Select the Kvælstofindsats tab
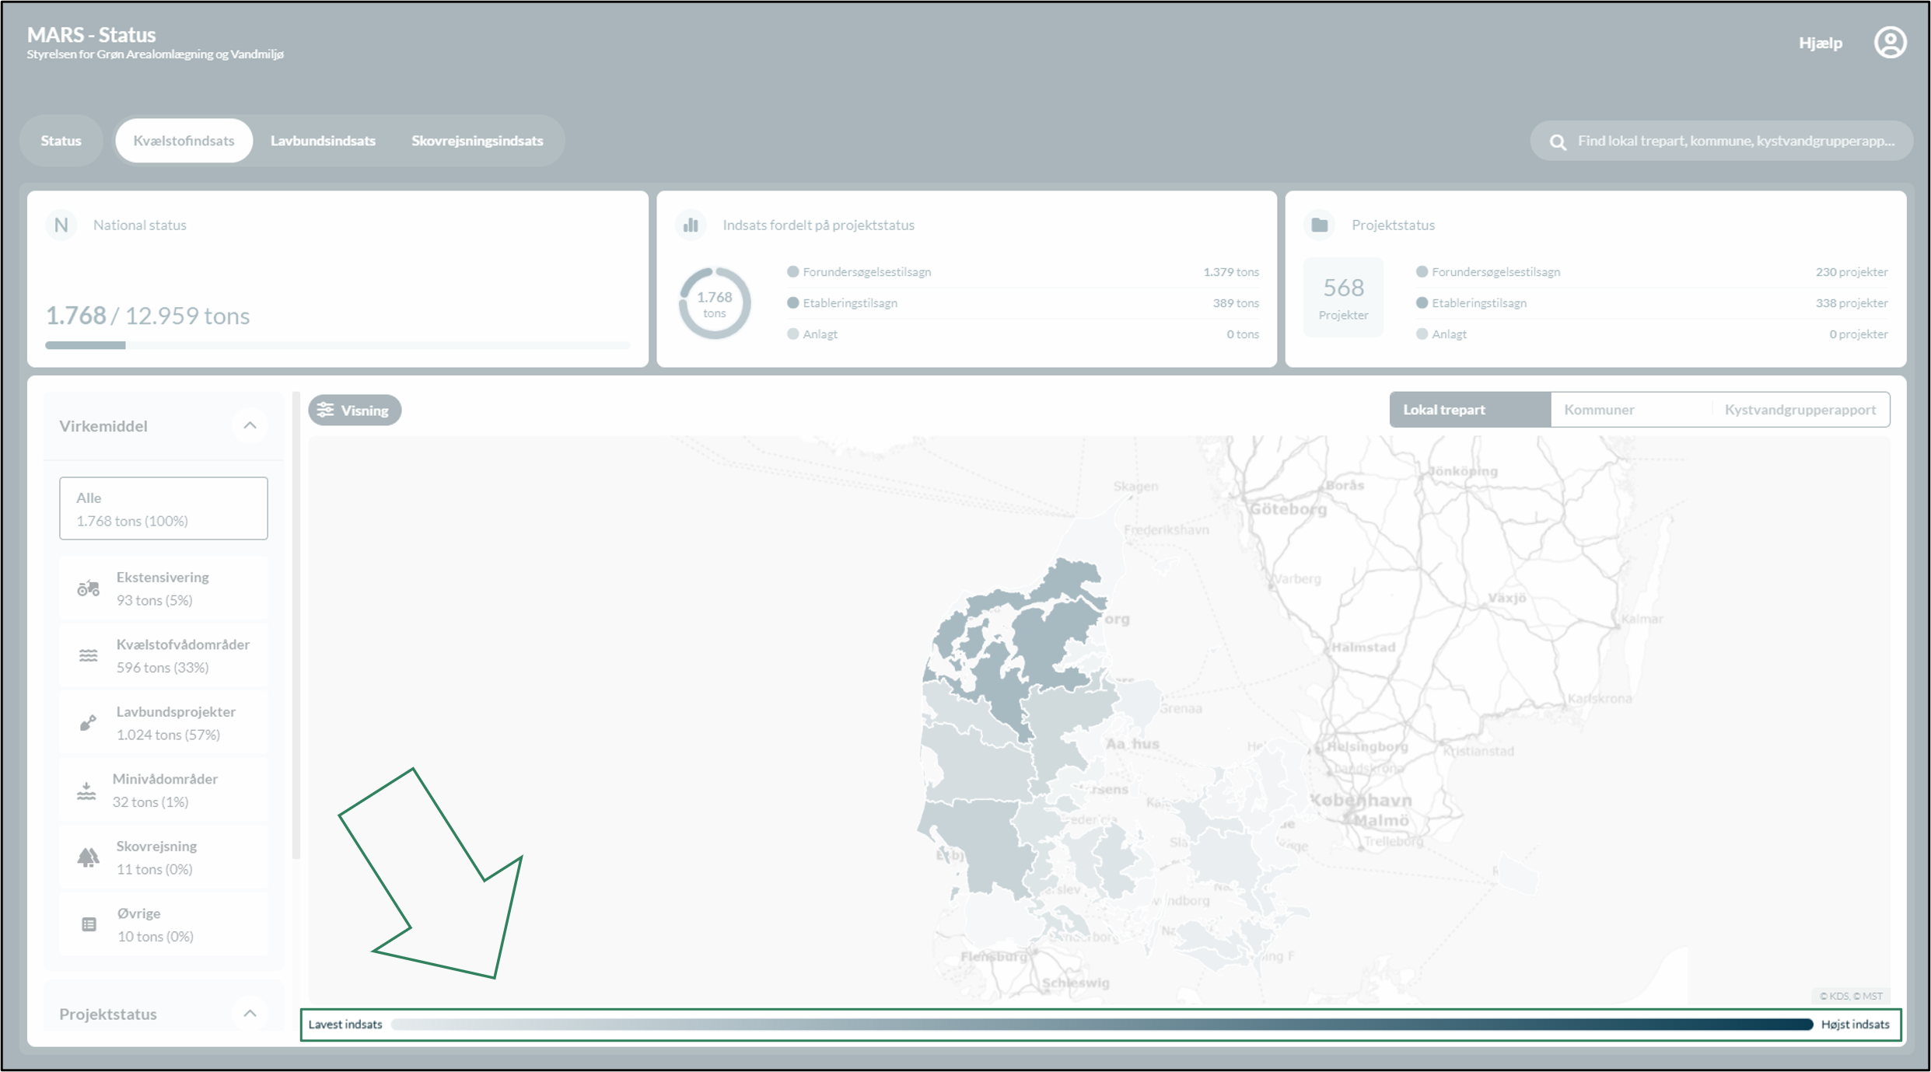Image resolution: width=1931 pixels, height=1072 pixels. point(184,141)
